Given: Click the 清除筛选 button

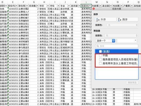Looking at the screenshot, I should 132,82.
